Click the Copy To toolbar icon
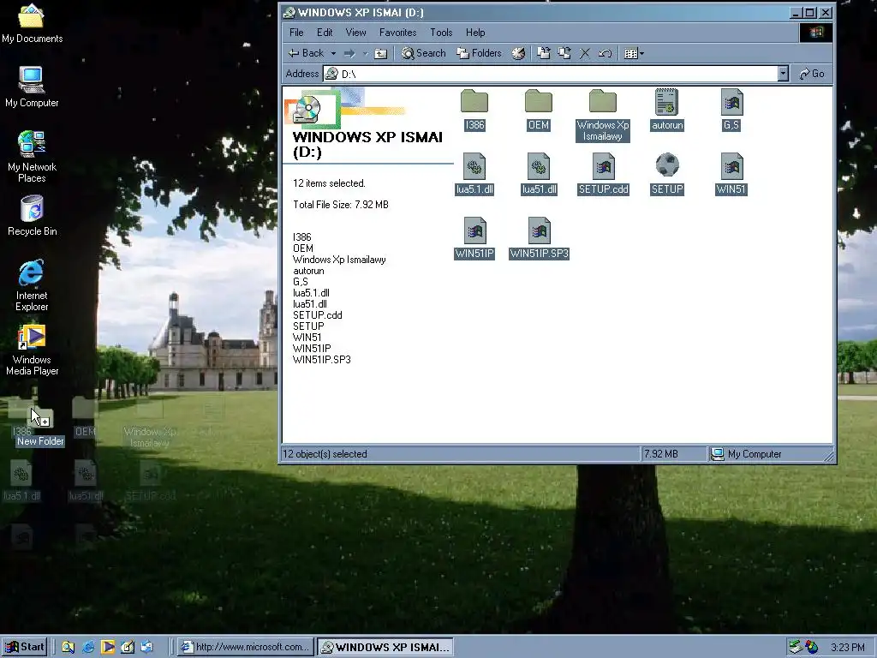Viewport: 877px width, 658px height. (x=564, y=54)
